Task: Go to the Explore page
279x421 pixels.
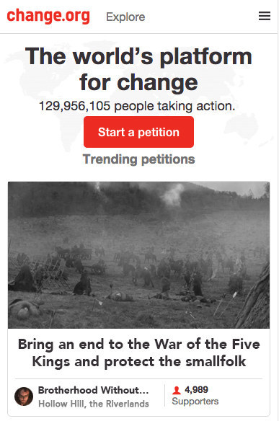Action: click(x=125, y=17)
